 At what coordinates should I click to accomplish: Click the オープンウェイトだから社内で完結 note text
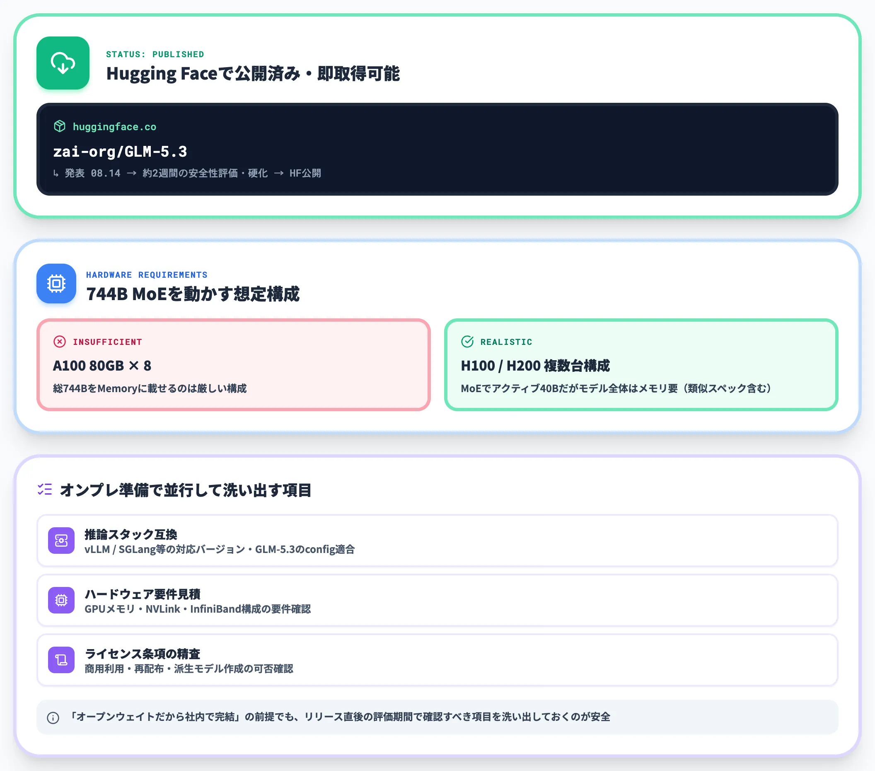340,717
